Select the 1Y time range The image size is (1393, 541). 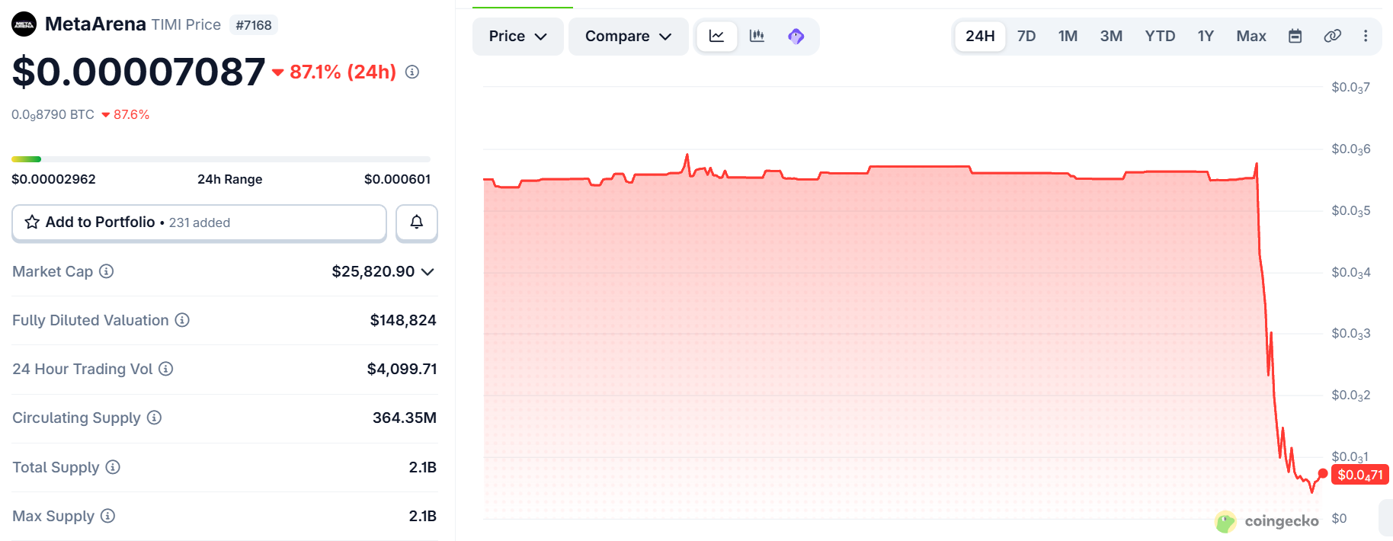(x=1206, y=36)
